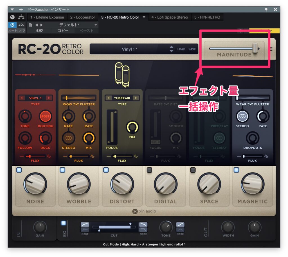Disable the NOISE effect module
Screen dimensions: 288x257
pyautogui.click(x=19, y=169)
